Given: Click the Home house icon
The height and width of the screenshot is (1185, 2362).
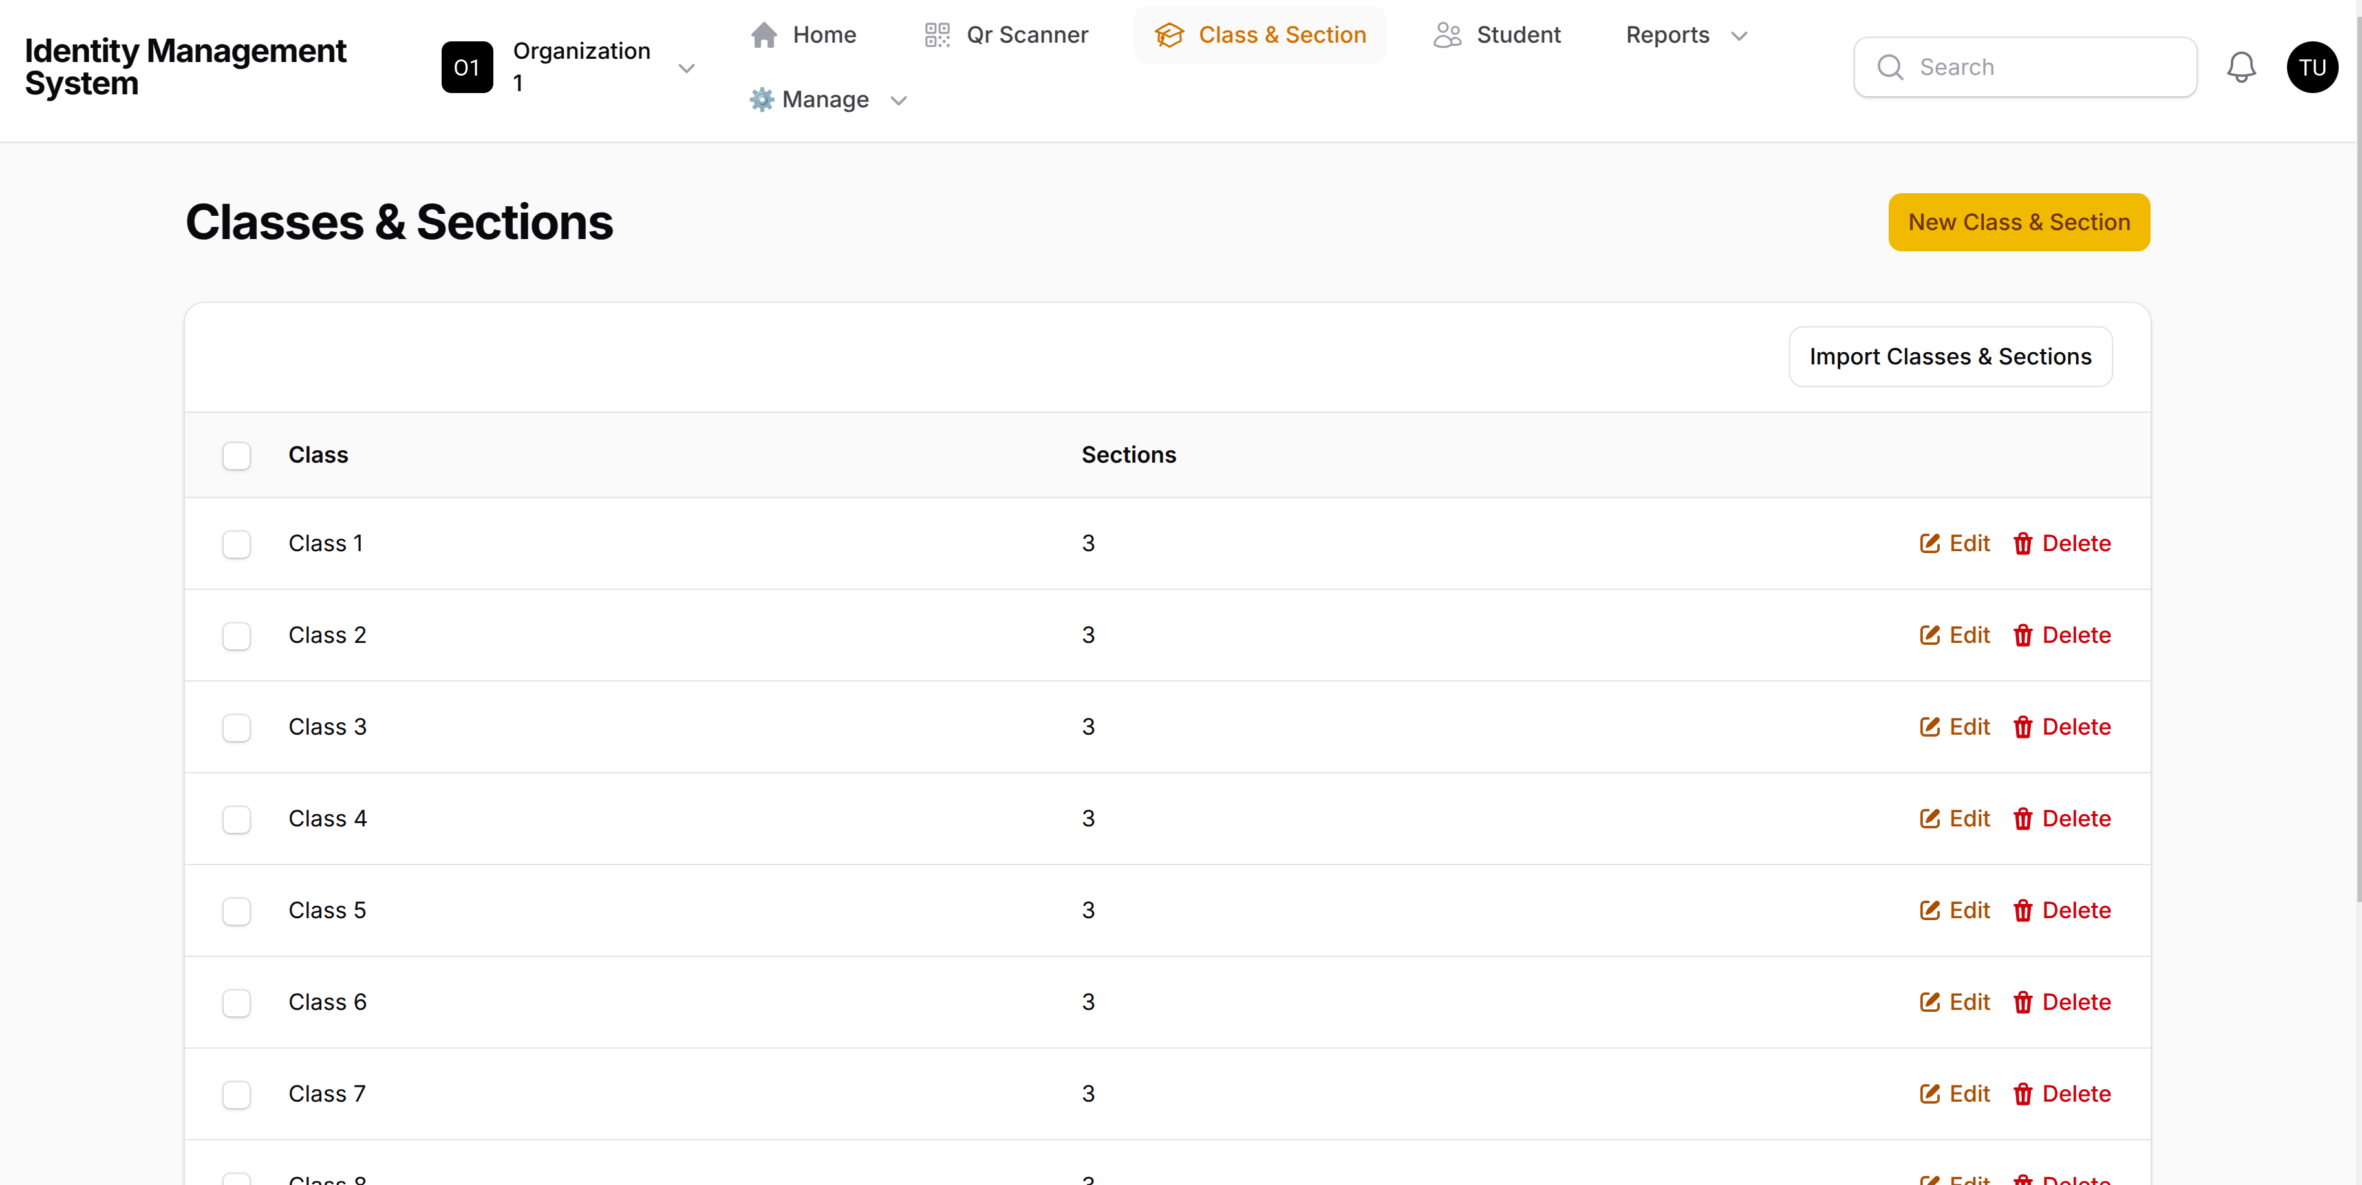Looking at the screenshot, I should (764, 35).
